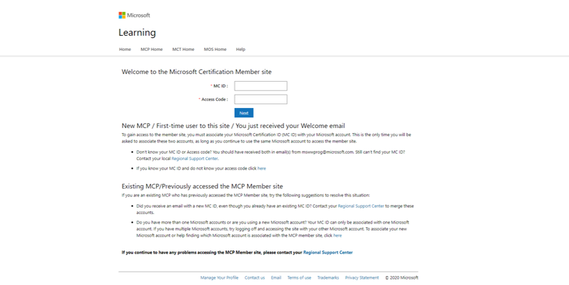569x285 pixels.
Task: Go to MCP Home
Action: click(152, 50)
